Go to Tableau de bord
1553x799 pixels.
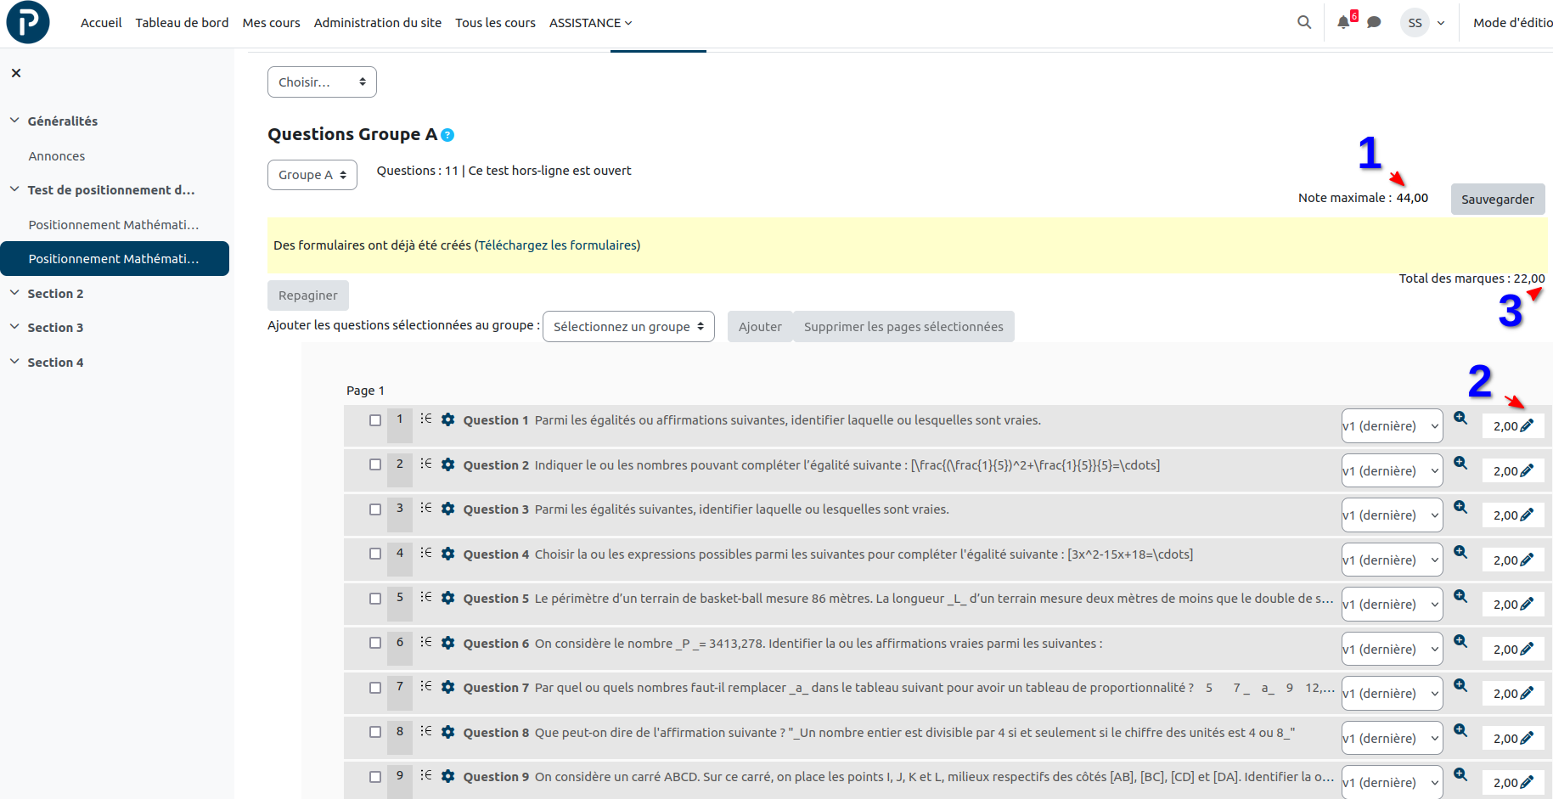pos(182,23)
